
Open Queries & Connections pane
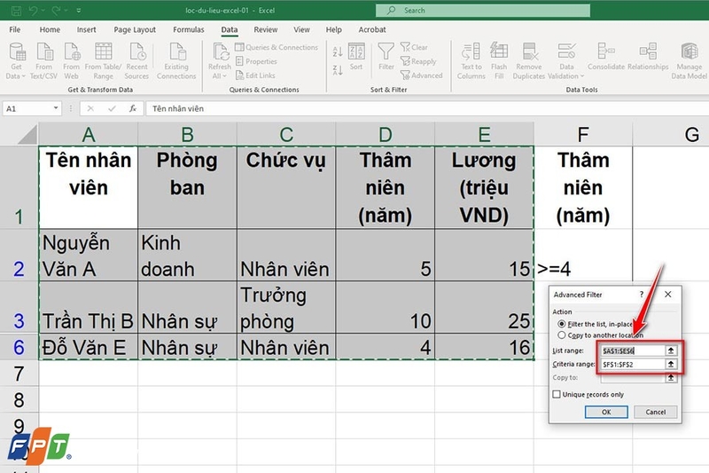point(277,47)
